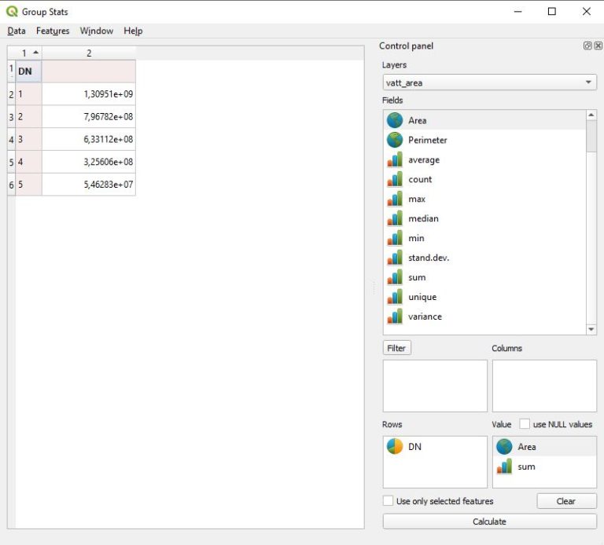Enable the use NULL values checkbox

pos(525,424)
